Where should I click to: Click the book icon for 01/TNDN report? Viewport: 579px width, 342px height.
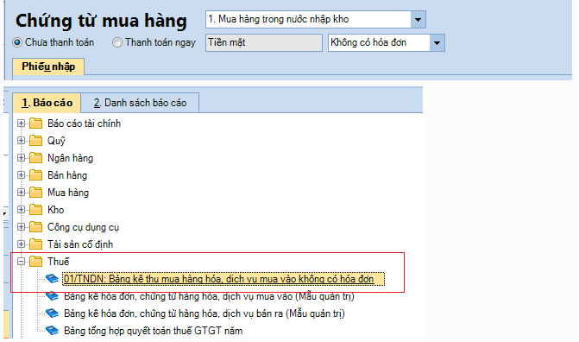(52, 279)
